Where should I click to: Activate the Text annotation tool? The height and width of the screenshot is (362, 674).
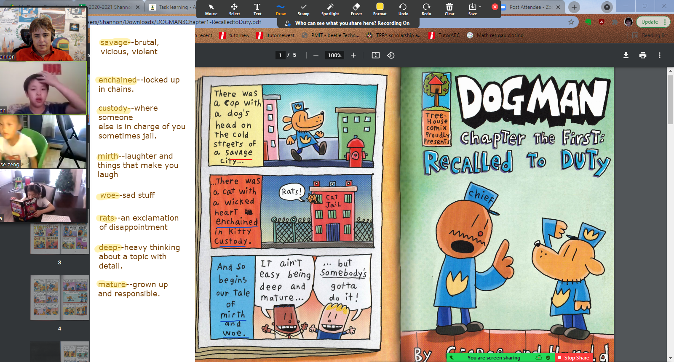(x=257, y=9)
